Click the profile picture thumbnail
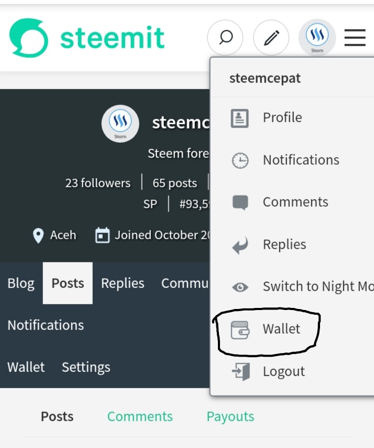Screen dimensions: 374x448 (x=120, y=123)
